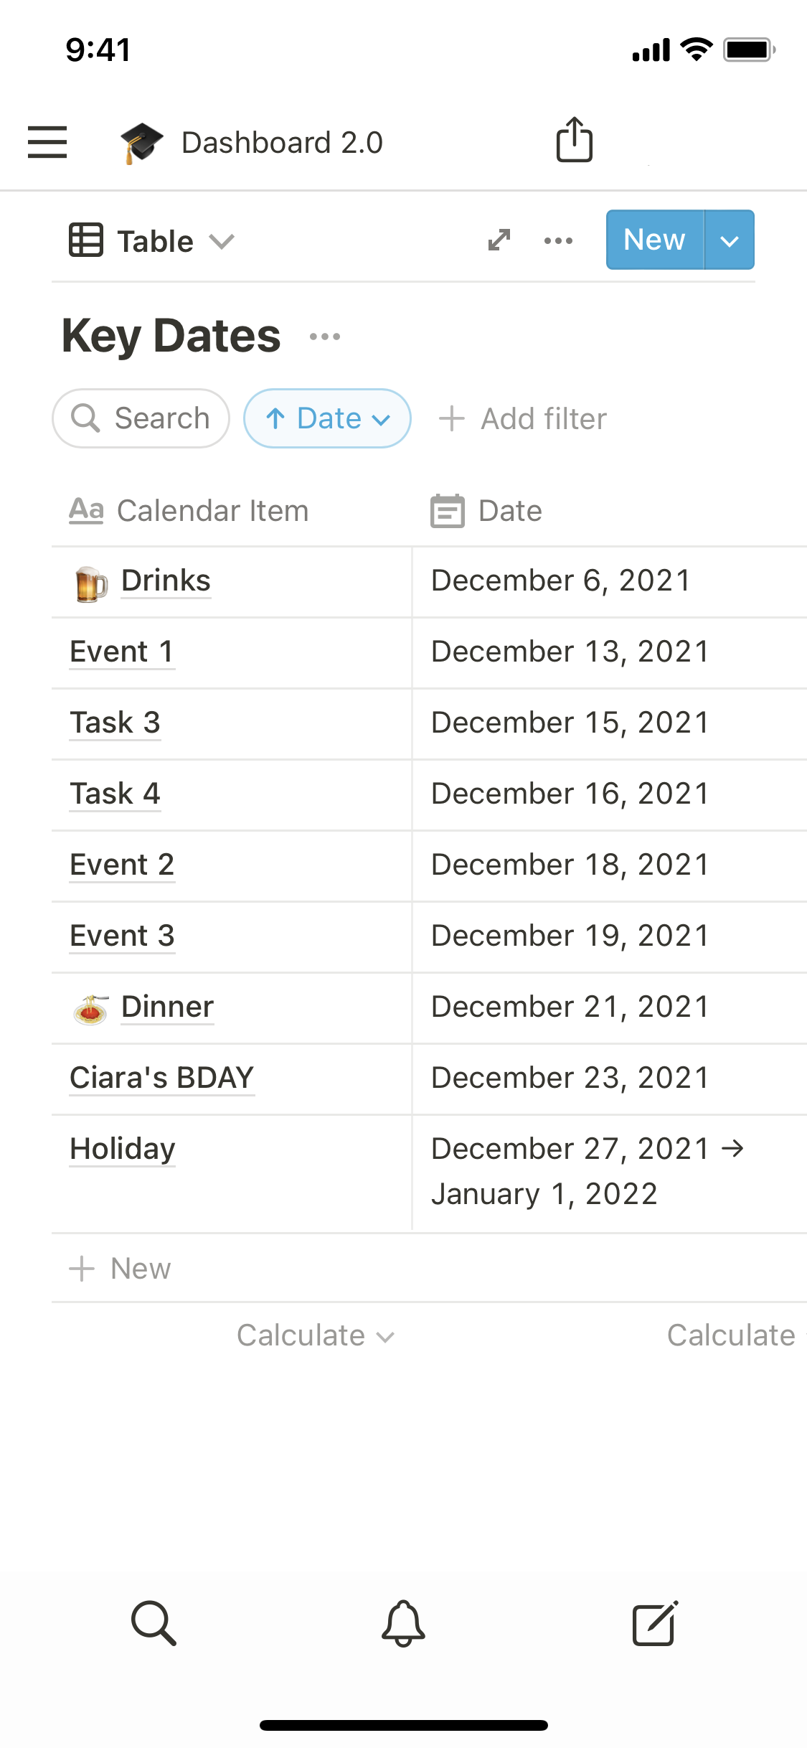This screenshot has width=807, height=1748.
Task: Open the Ciara's BDAY entry
Action: pos(162,1078)
